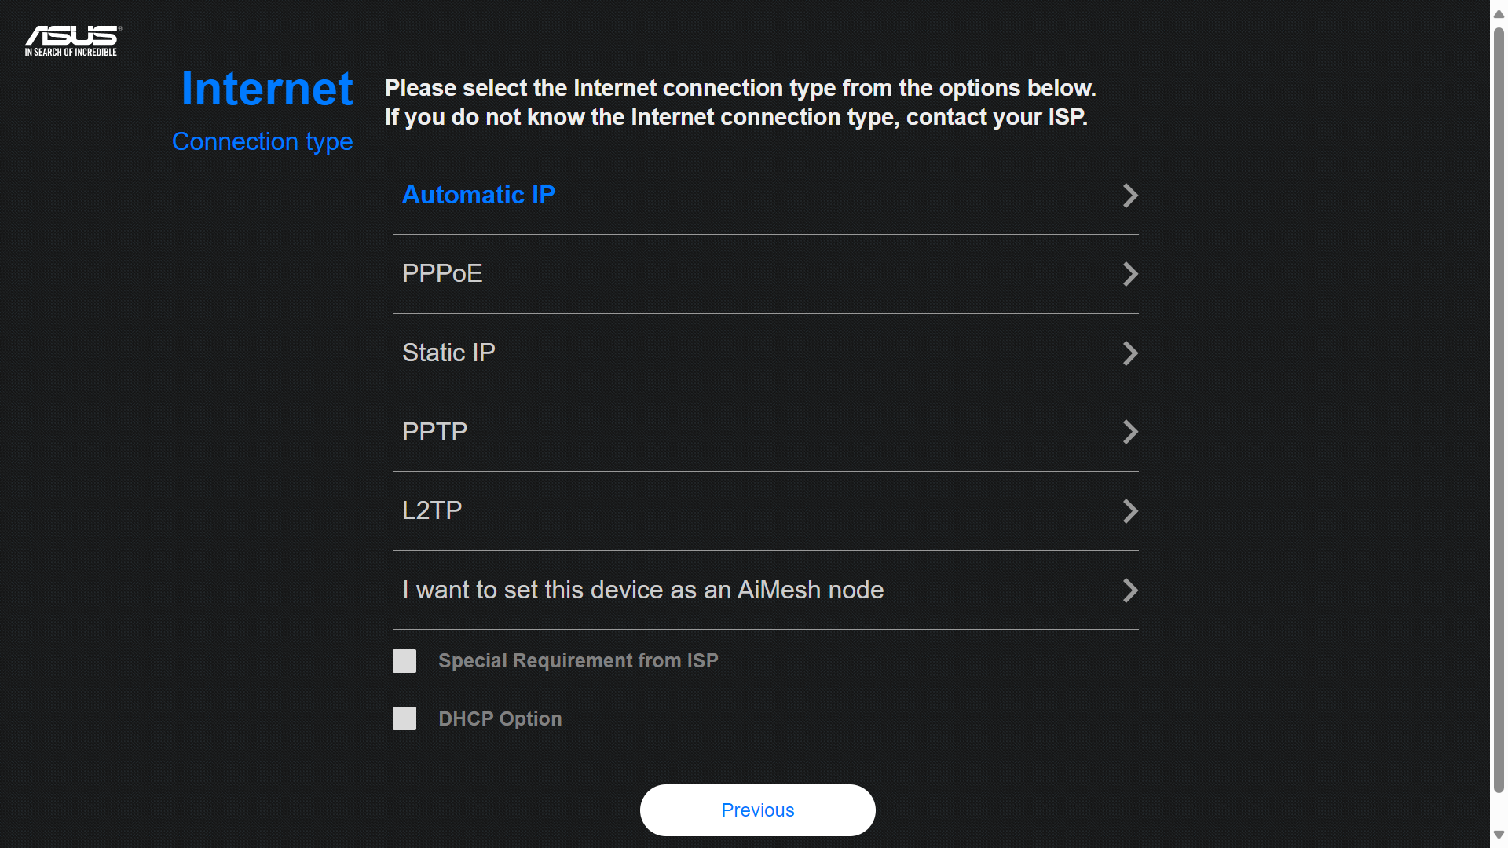Expand the Automatic IP connection option
This screenshot has width=1508, height=848.
[479, 195]
